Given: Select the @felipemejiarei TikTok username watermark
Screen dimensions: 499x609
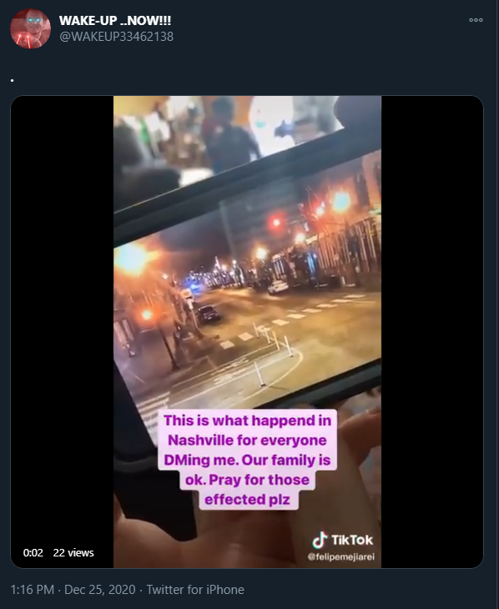Looking at the screenshot, I should click(341, 556).
